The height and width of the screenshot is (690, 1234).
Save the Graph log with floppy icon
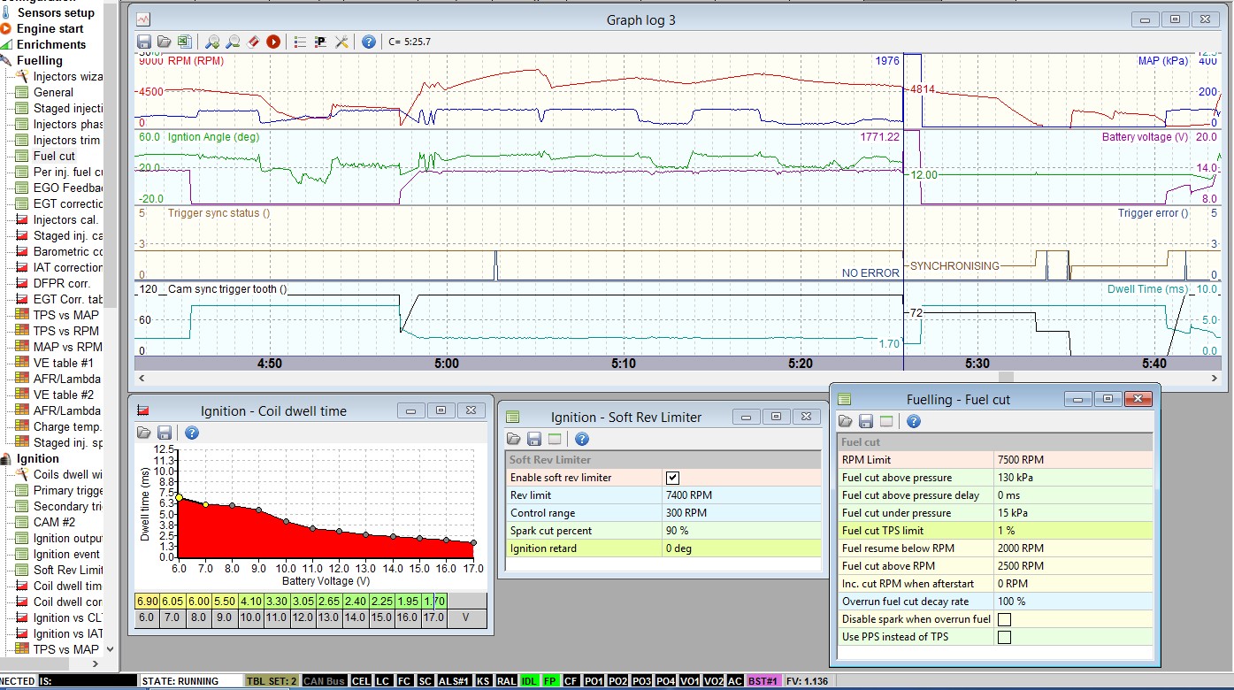[x=144, y=42]
